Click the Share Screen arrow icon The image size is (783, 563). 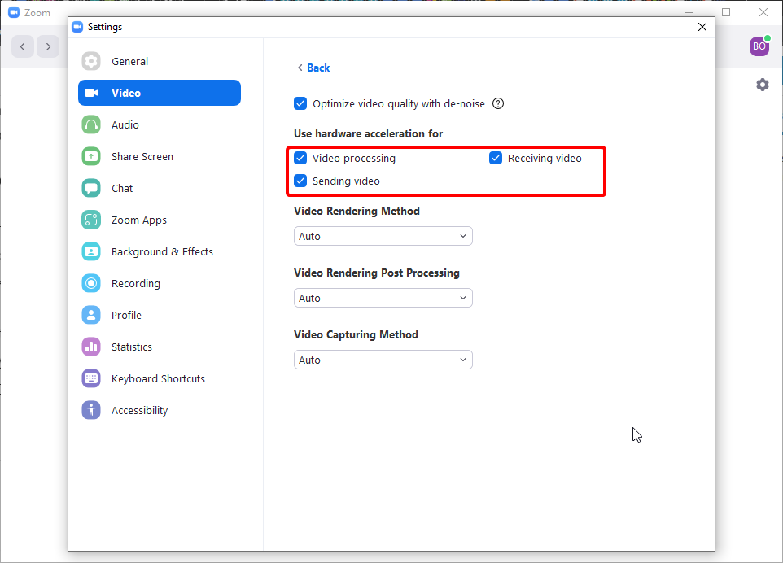point(91,156)
